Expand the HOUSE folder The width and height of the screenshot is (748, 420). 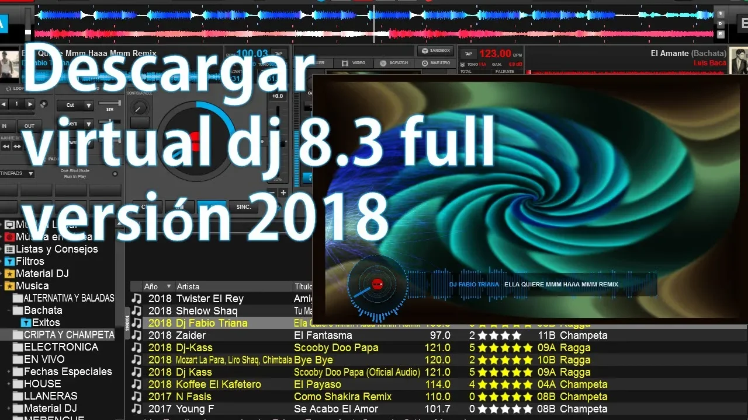coord(9,384)
